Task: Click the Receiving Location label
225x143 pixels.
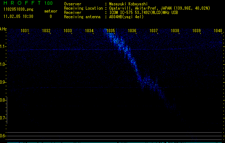Action: click(x=83, y=8)
